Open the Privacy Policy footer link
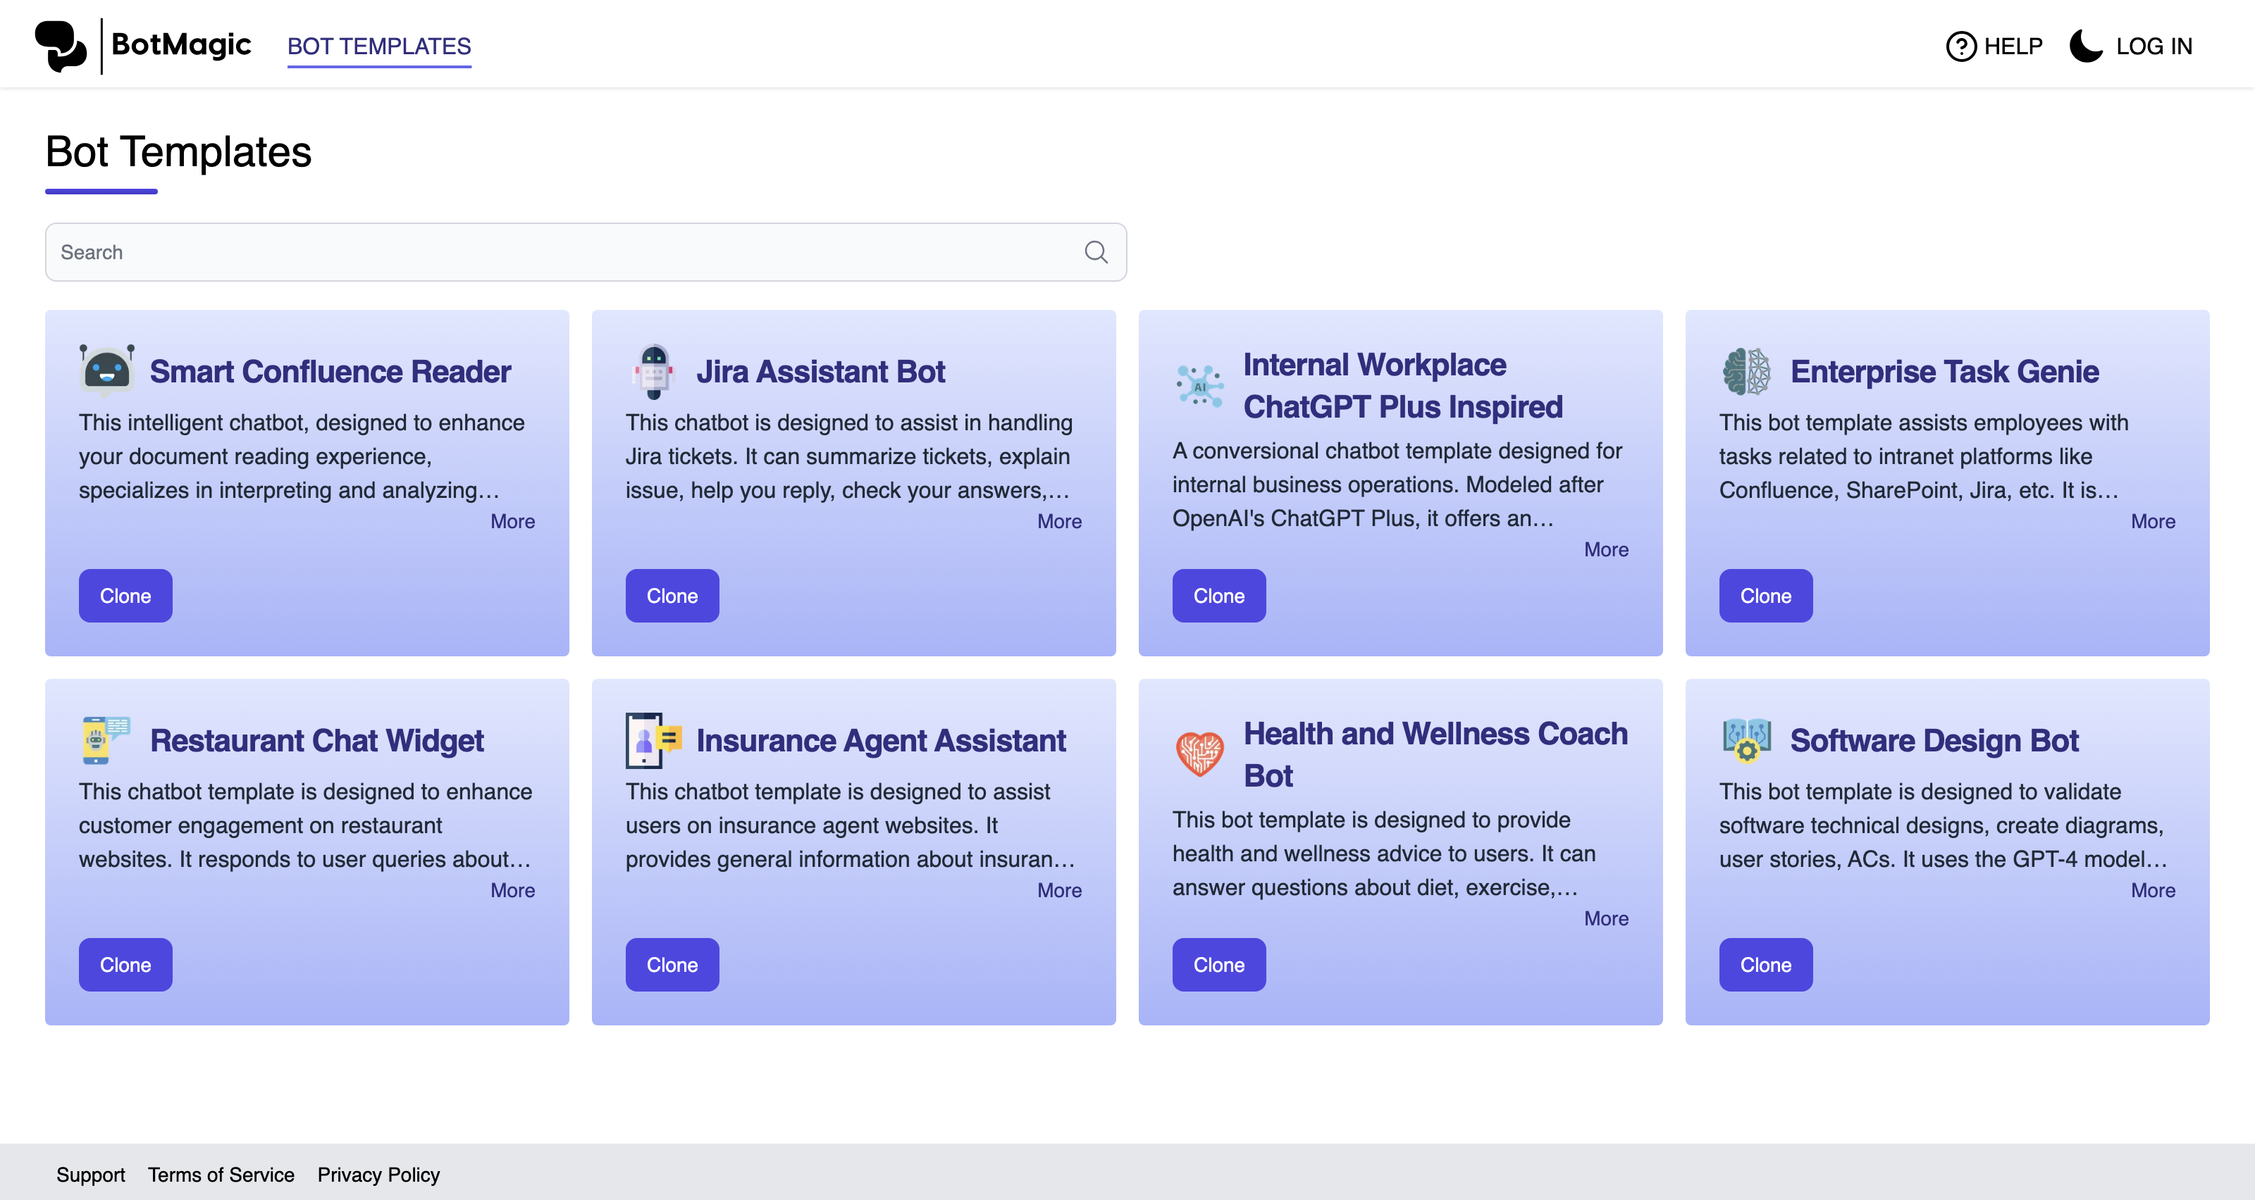The image size is (2255, 1200). coord(378,1175)
